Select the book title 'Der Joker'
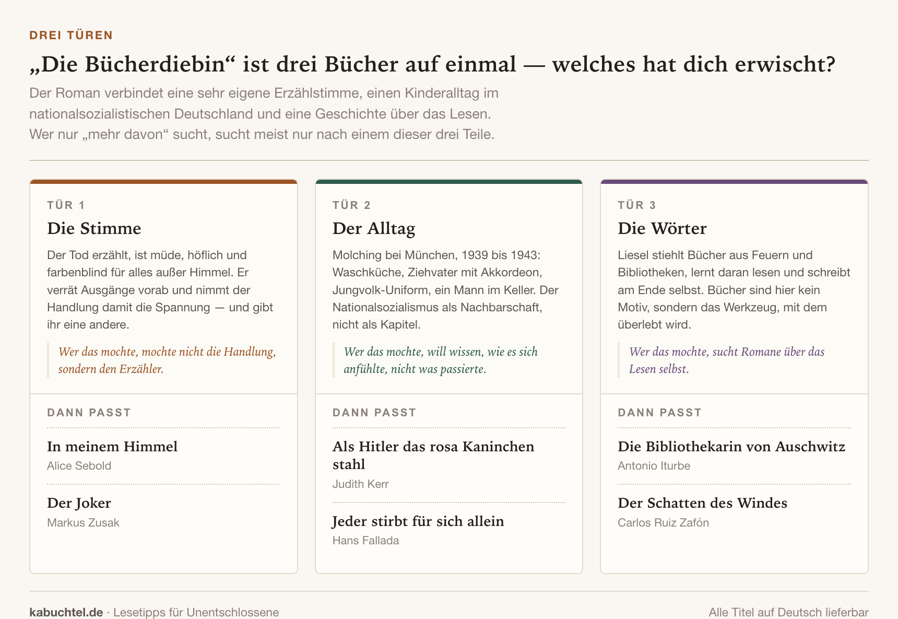Viewport: 898px width, 619px height. pos(79,503)
